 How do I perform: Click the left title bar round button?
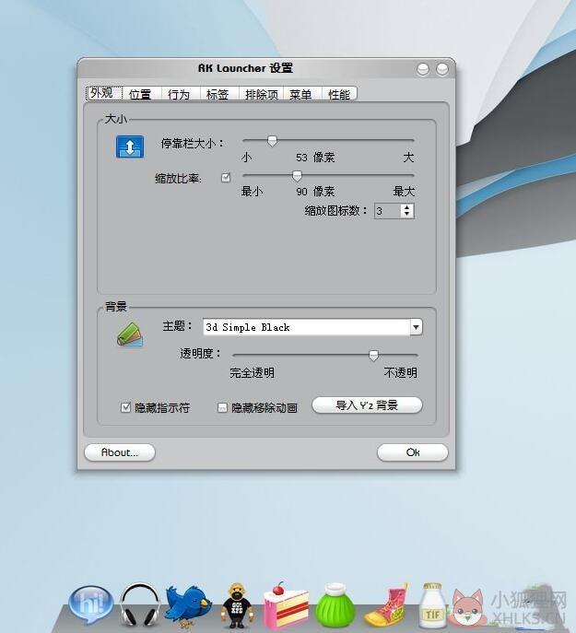pos(423,69)
